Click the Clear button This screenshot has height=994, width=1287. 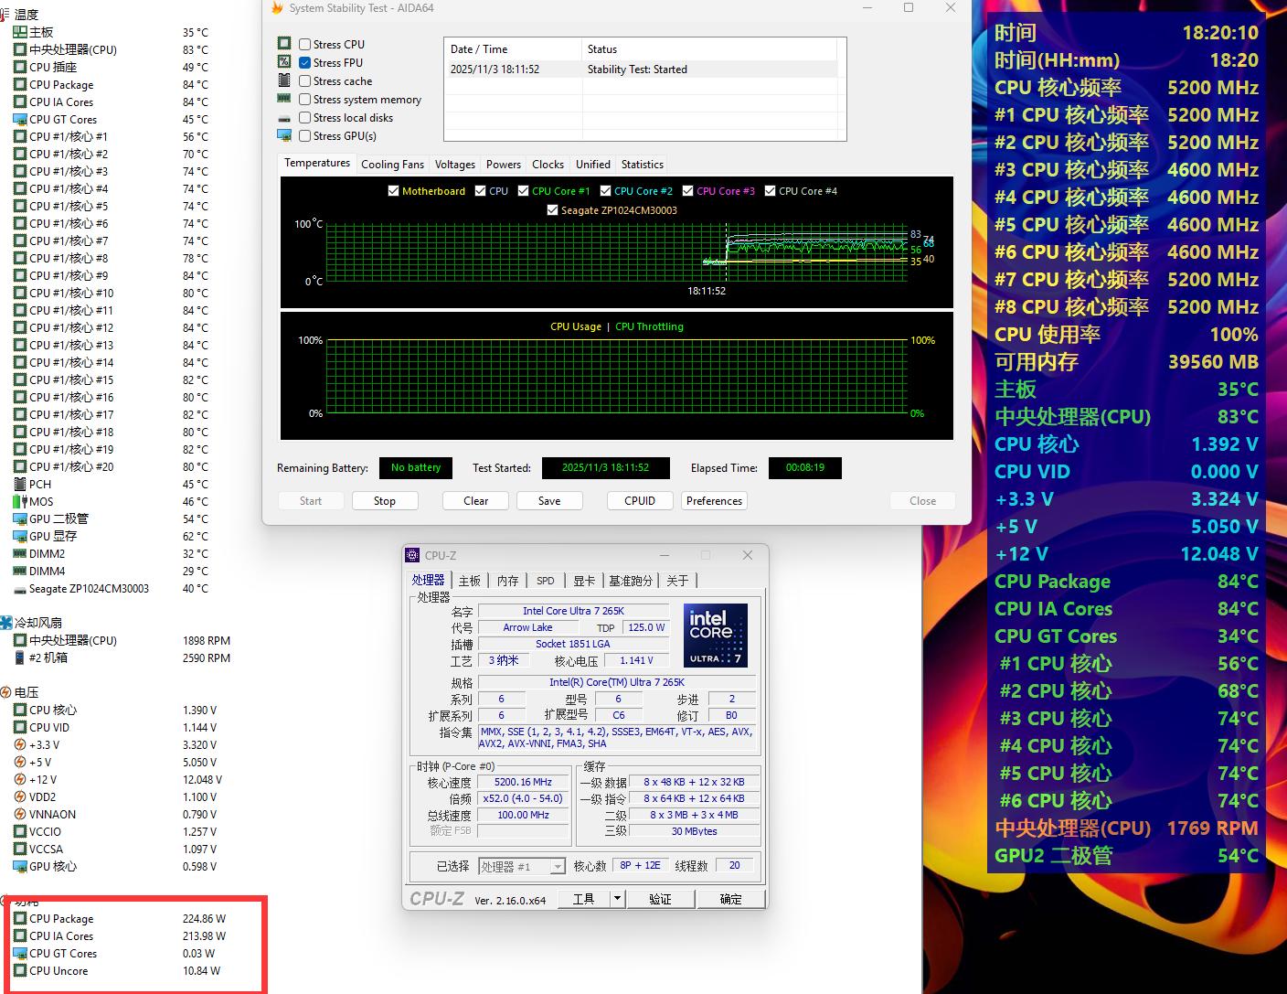476,501
